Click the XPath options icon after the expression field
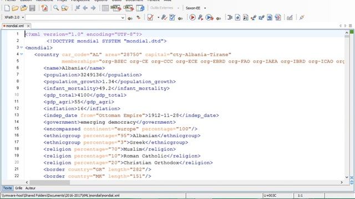The height and width of the screenshot is (199, 355). tap(130, 18)
